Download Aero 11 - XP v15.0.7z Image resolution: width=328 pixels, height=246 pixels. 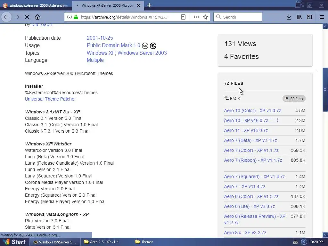(246, 130)
